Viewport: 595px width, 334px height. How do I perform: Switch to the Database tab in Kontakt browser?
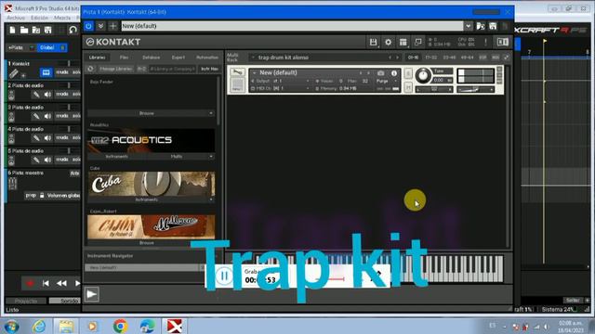[x=151, y=58]
